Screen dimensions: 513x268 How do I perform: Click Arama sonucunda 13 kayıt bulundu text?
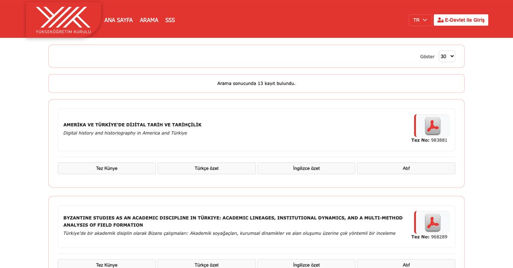[x=256, y=84]
